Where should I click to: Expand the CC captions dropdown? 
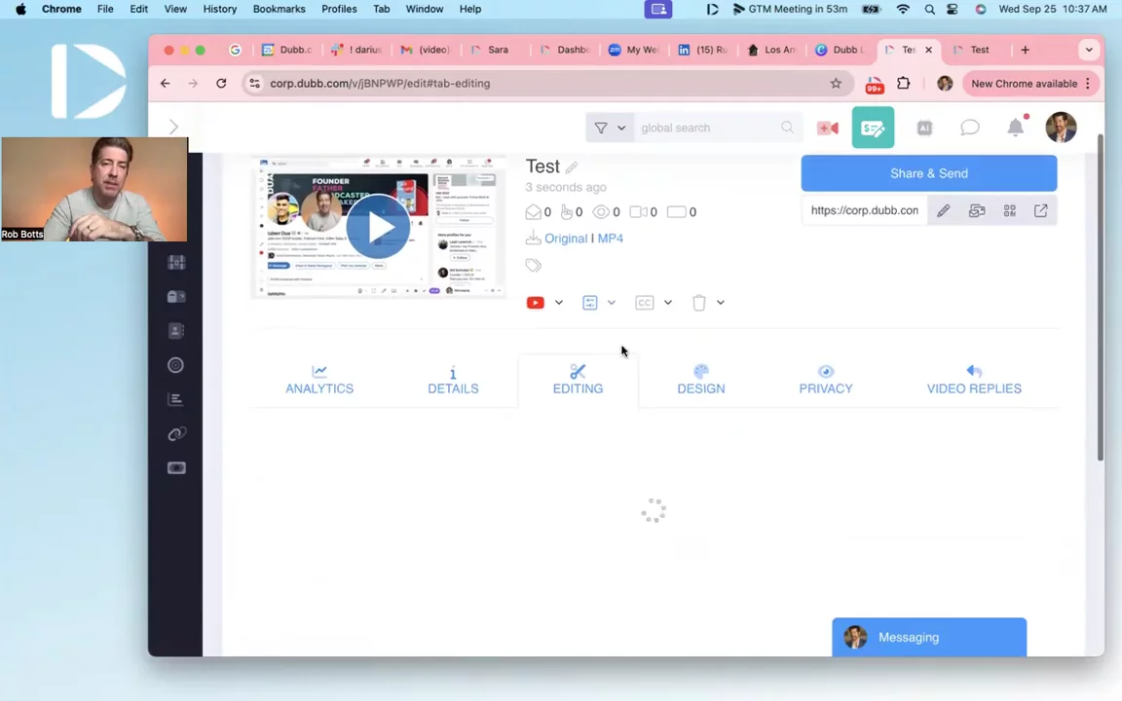667,303
